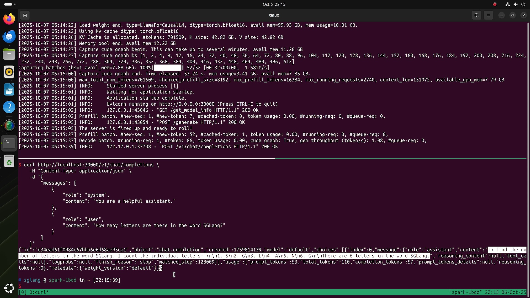Select the 0:curl tmux window tab
The image size is (530, 298).
click(x=39, y=292)
